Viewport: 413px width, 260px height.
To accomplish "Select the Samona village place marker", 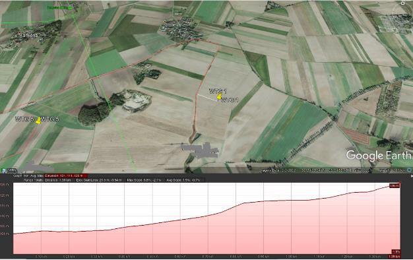I will tap(20, 33).
